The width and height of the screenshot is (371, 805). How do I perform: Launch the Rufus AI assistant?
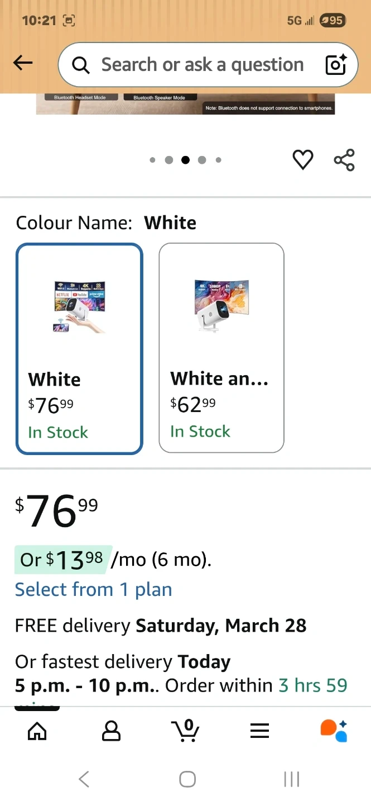pos(334,730)
